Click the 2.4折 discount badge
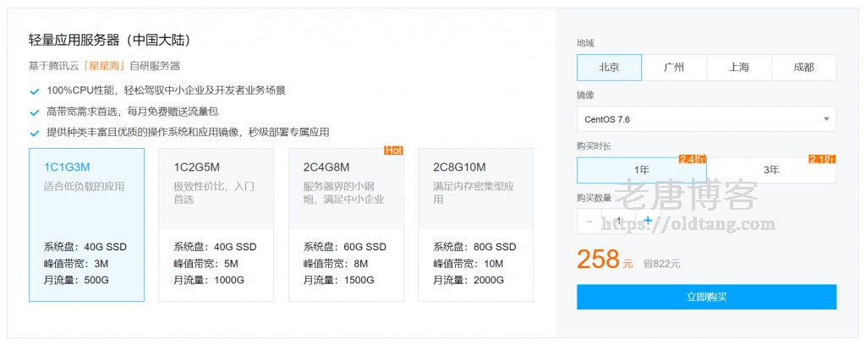The width and height of the screenshot is (866, 345). [692, 159]
